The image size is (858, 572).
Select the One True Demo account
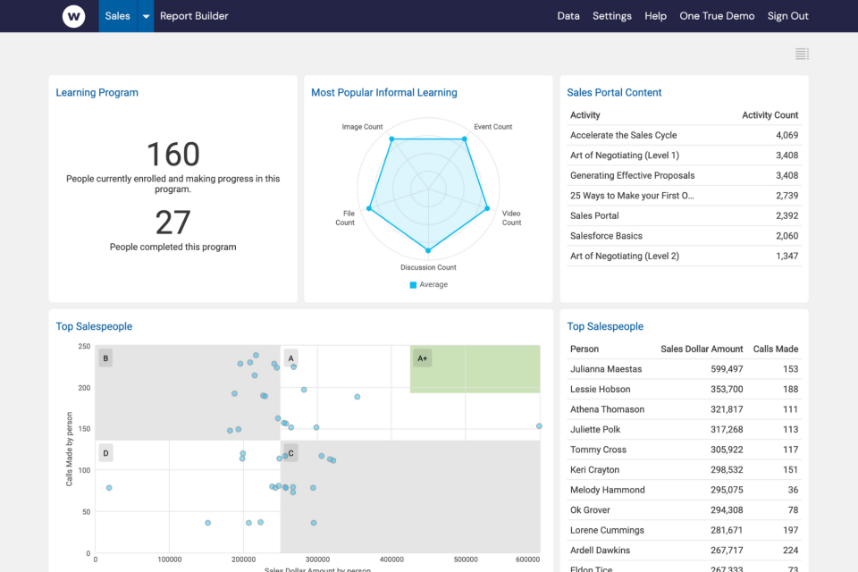[717, 16]
